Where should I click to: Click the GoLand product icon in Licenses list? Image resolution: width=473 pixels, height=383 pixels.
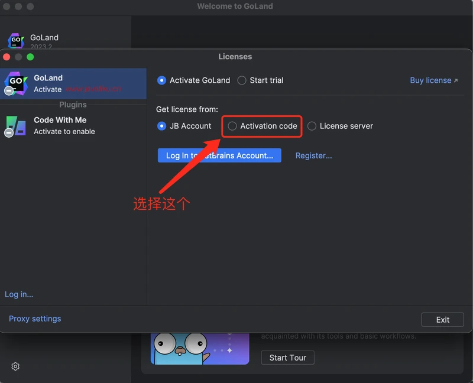tap(16, 83)
